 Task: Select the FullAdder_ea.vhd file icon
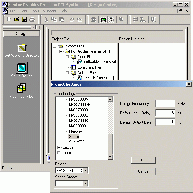tap(80, 62)
